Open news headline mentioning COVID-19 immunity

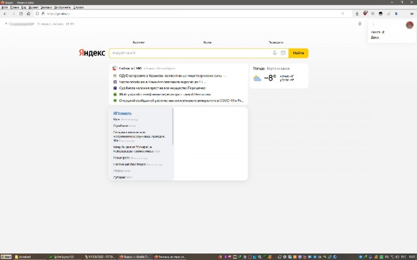click(181, 101)
